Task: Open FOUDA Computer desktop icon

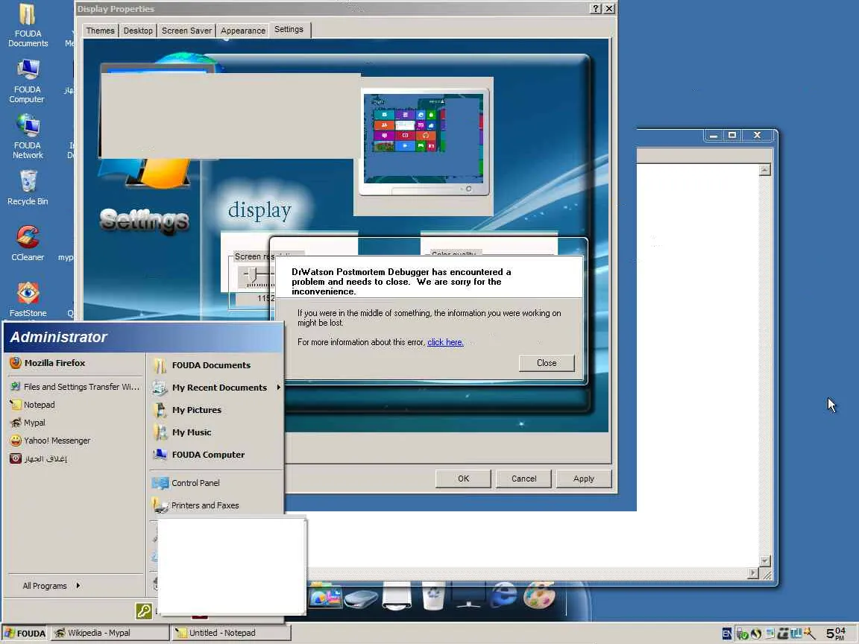Action: tap(28, 81)
